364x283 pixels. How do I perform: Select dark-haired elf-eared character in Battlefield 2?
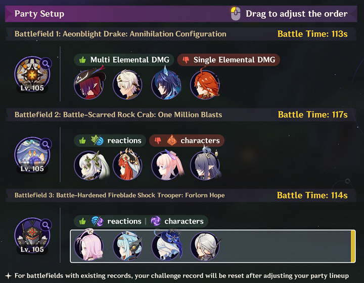205,164
